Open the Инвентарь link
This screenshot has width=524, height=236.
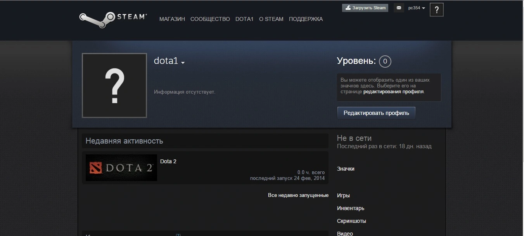click(351, 208)
